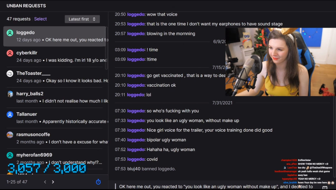The height and width of the screenshot is (190, 336).
Task: Go to next page of requests
Action: [53, 182]
